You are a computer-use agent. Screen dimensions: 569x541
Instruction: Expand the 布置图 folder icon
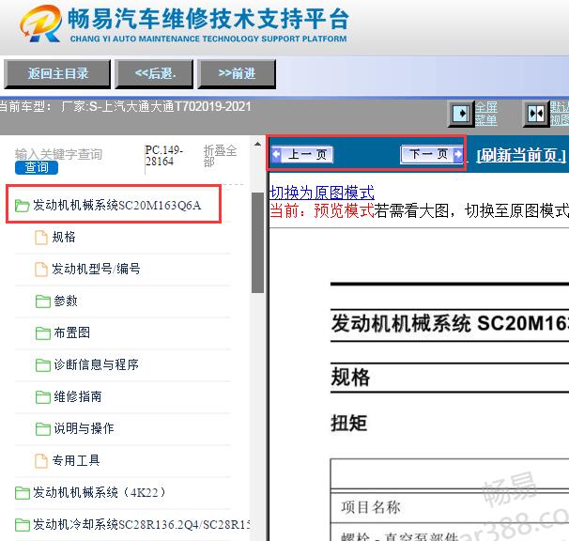pos(43,333)
